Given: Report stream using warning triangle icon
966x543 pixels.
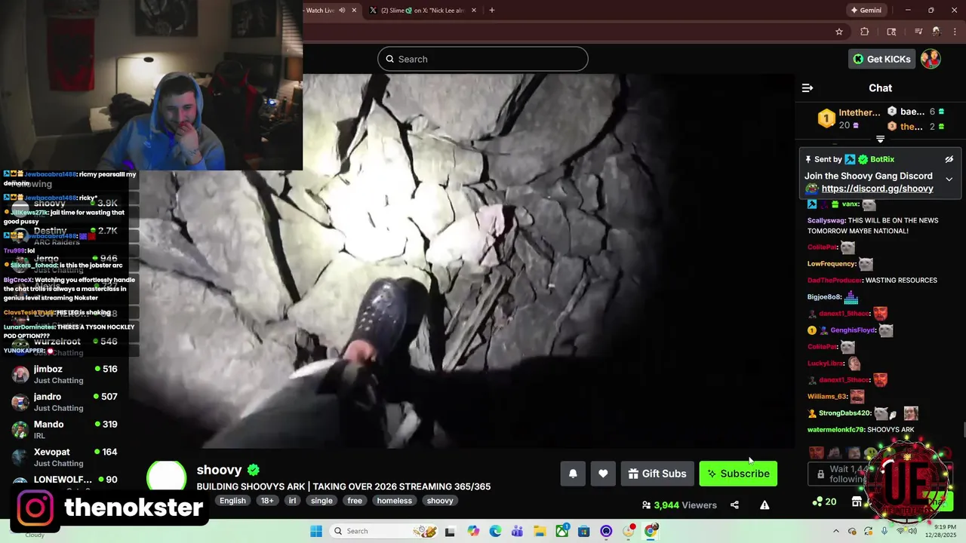Looking at the screenshot, I should point(764,505).
